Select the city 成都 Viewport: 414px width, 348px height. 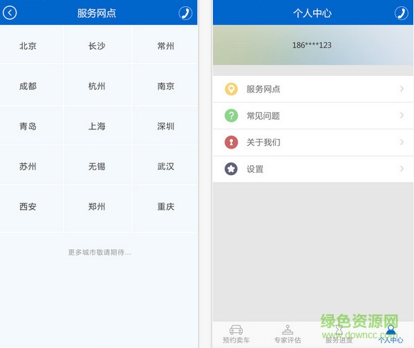(28, 86)
